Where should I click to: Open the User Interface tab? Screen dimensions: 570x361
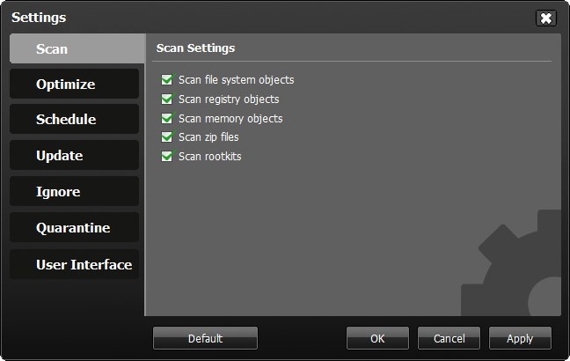(x=75, y=264)
